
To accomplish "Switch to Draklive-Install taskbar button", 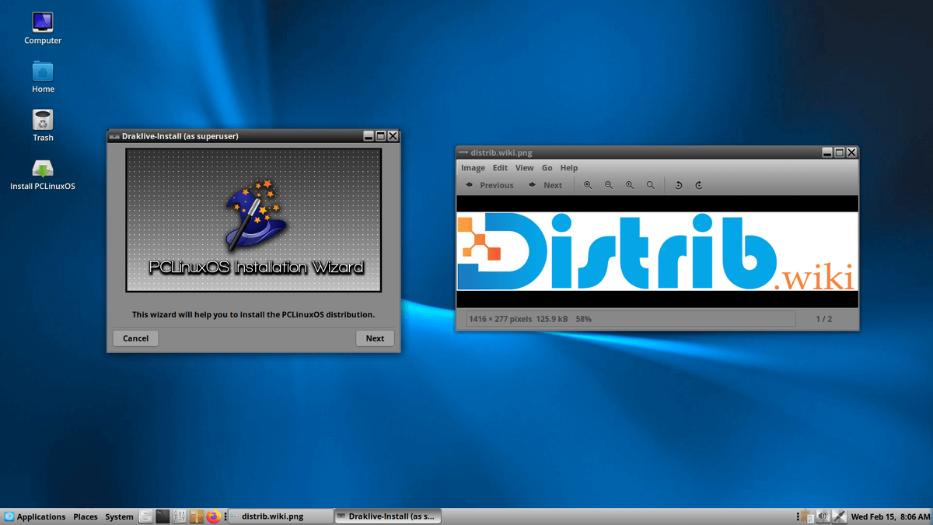I will 388,516.
